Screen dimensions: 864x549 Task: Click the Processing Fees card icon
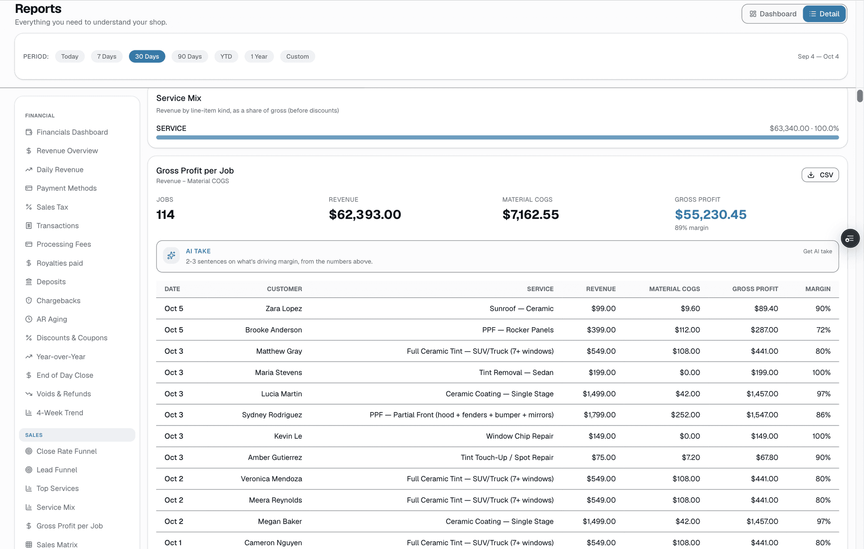click(29, 244)
